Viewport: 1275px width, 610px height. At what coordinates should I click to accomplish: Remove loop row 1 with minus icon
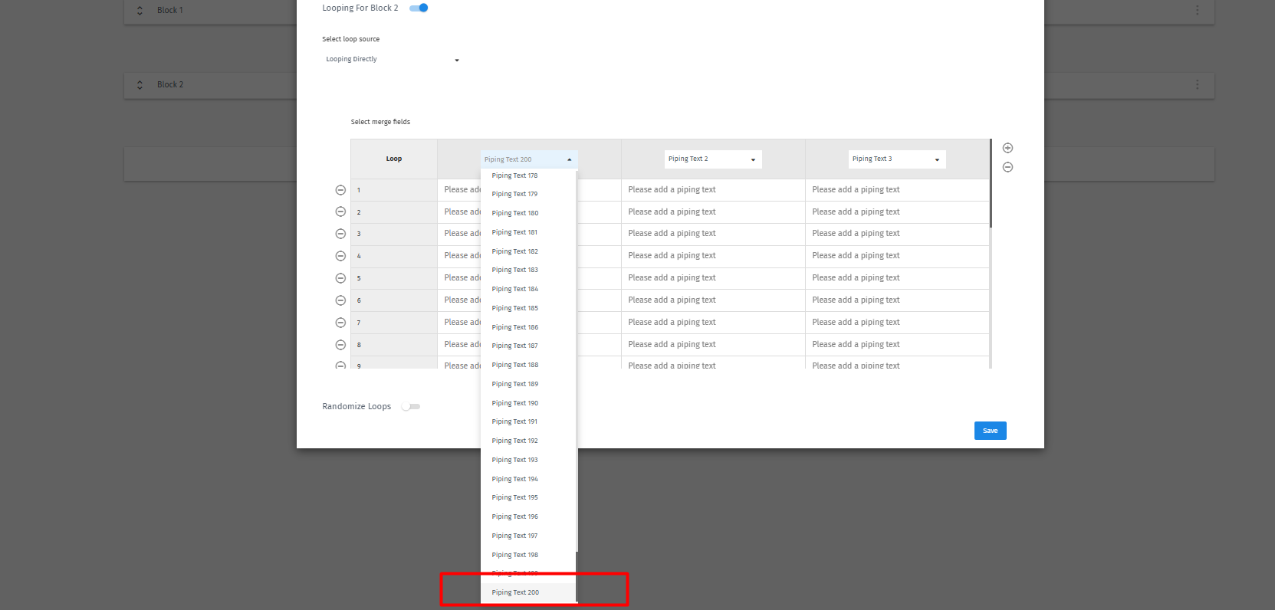(340, 190)
